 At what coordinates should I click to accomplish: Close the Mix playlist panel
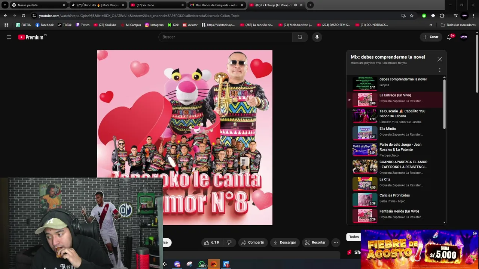tap(440, 59)
